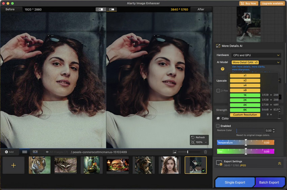Image resolution: width=287 pixels, height=190 pixels.
Task: Select the girl portrait thumbnail
Action: click(170, 165)
